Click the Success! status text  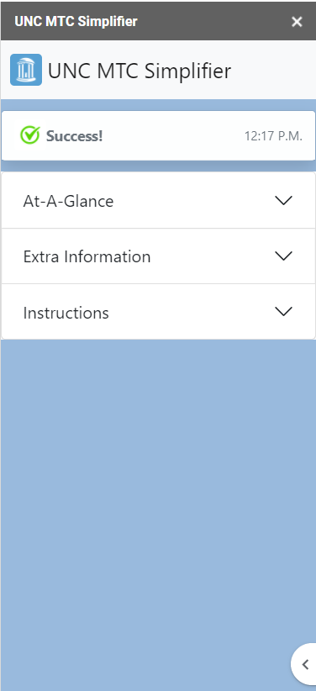(x=75, y=136)
